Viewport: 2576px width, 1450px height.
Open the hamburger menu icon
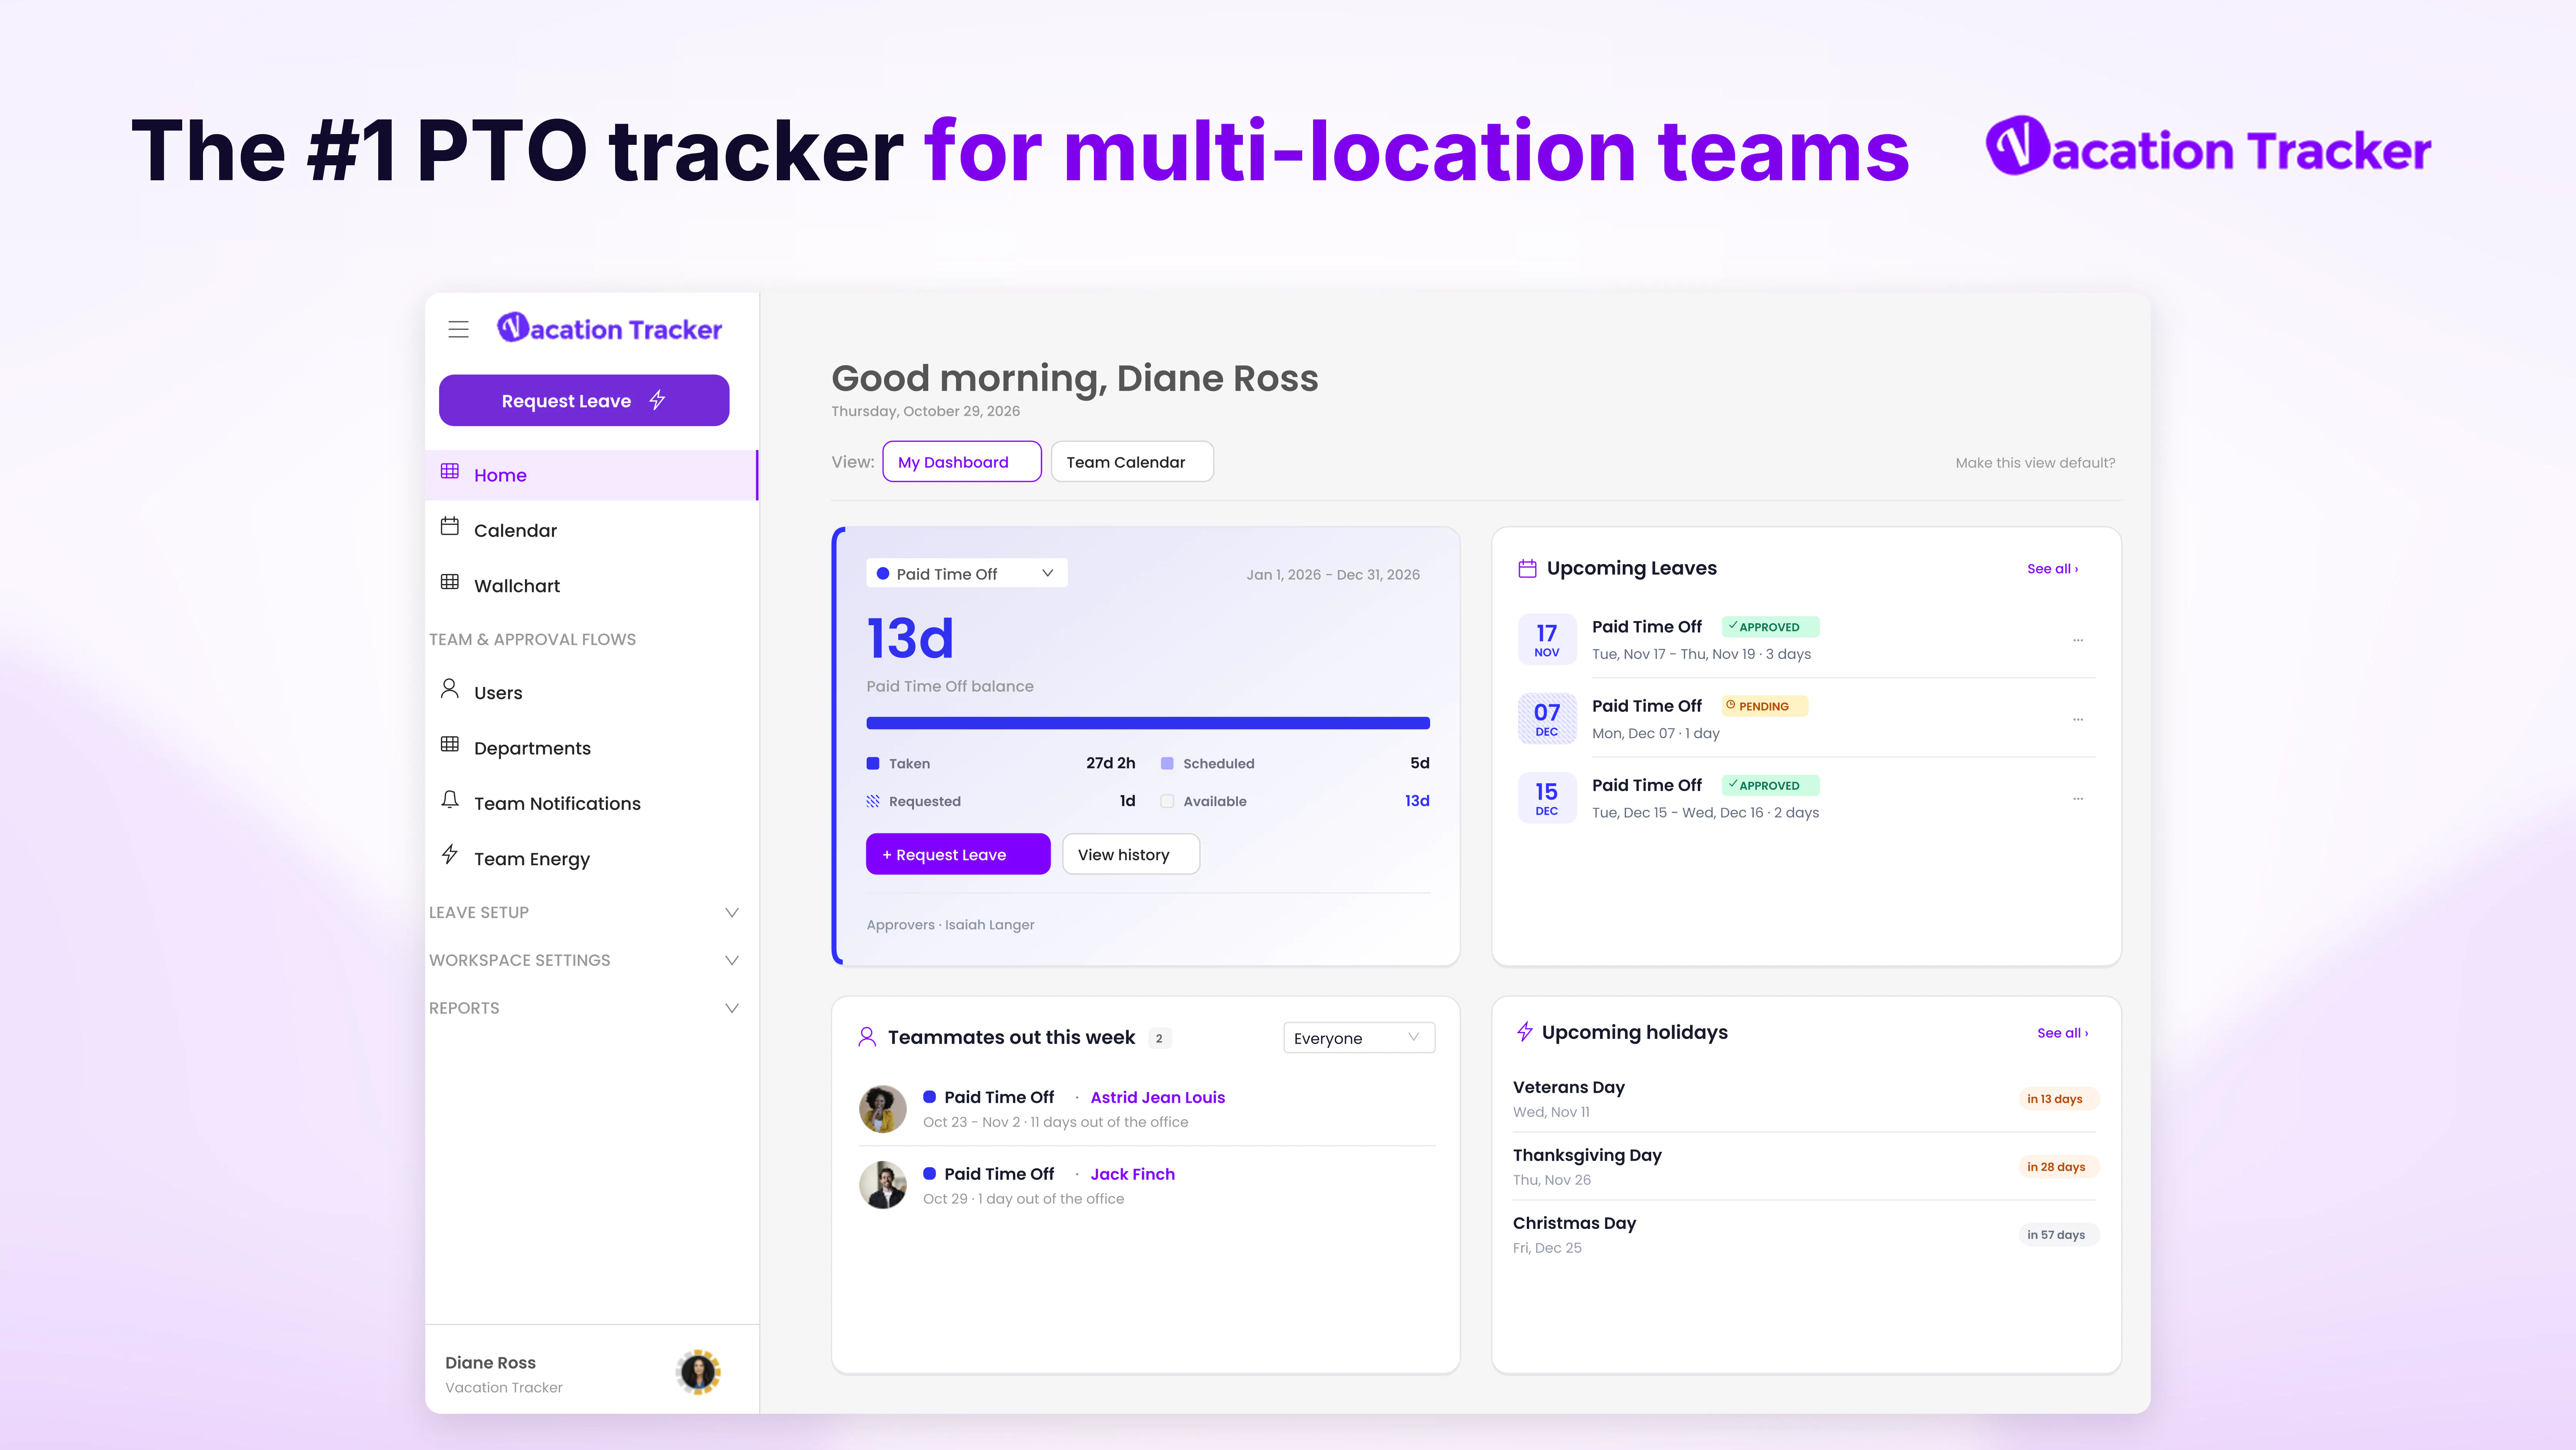point(458,329)
